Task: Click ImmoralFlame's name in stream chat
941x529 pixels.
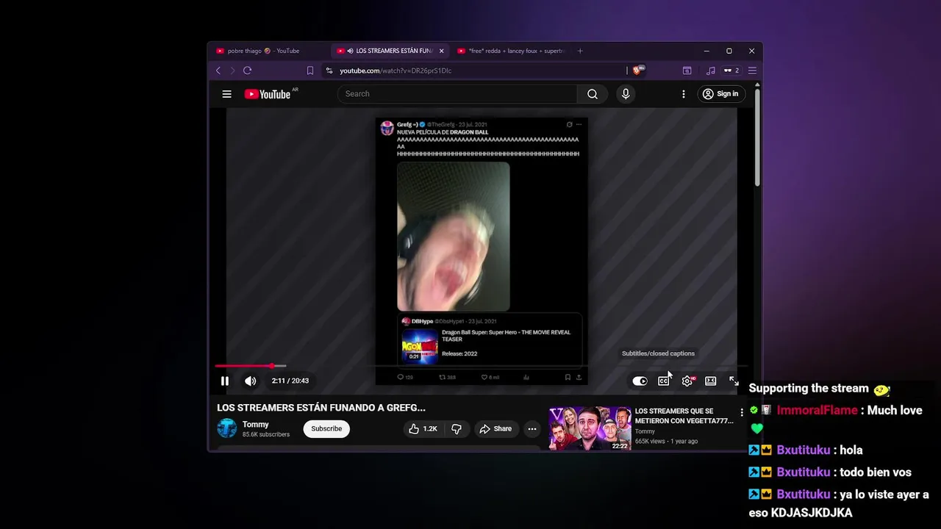Action: point(817,411)
